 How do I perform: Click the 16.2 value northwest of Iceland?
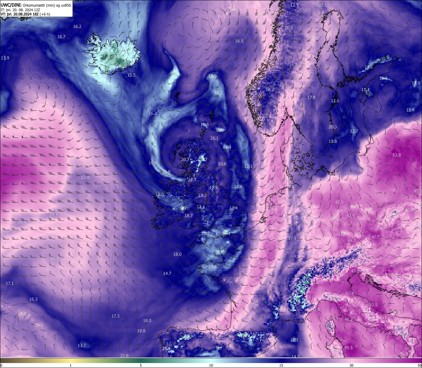(77, 26)
